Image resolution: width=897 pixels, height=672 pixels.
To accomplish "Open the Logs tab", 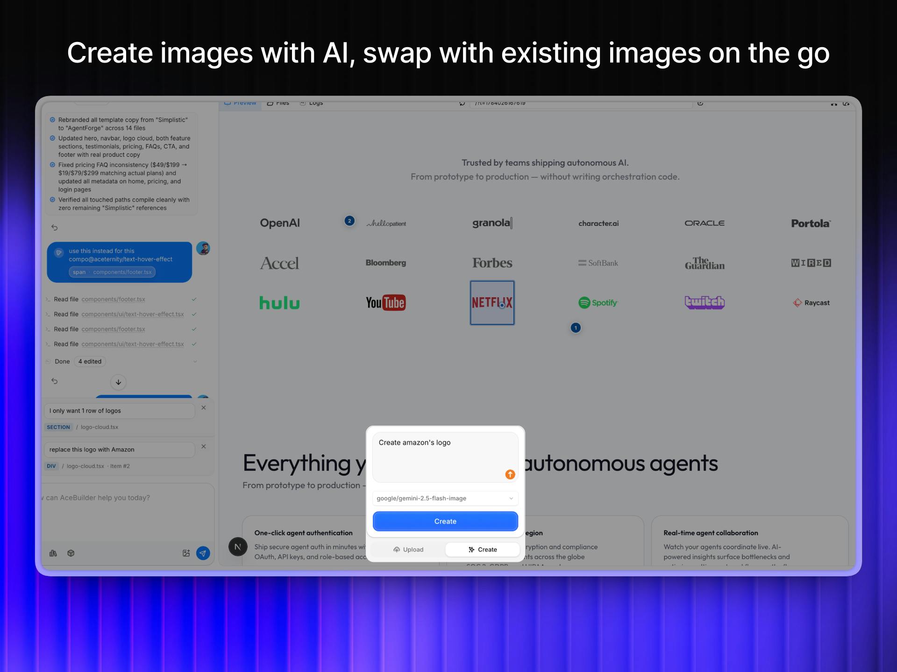I will [x=311, y=103].
